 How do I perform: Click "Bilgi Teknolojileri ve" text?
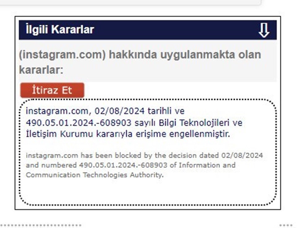pos(200,123)
